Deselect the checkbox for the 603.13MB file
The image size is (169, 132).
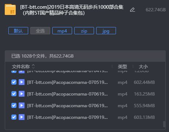click(14, 117)
